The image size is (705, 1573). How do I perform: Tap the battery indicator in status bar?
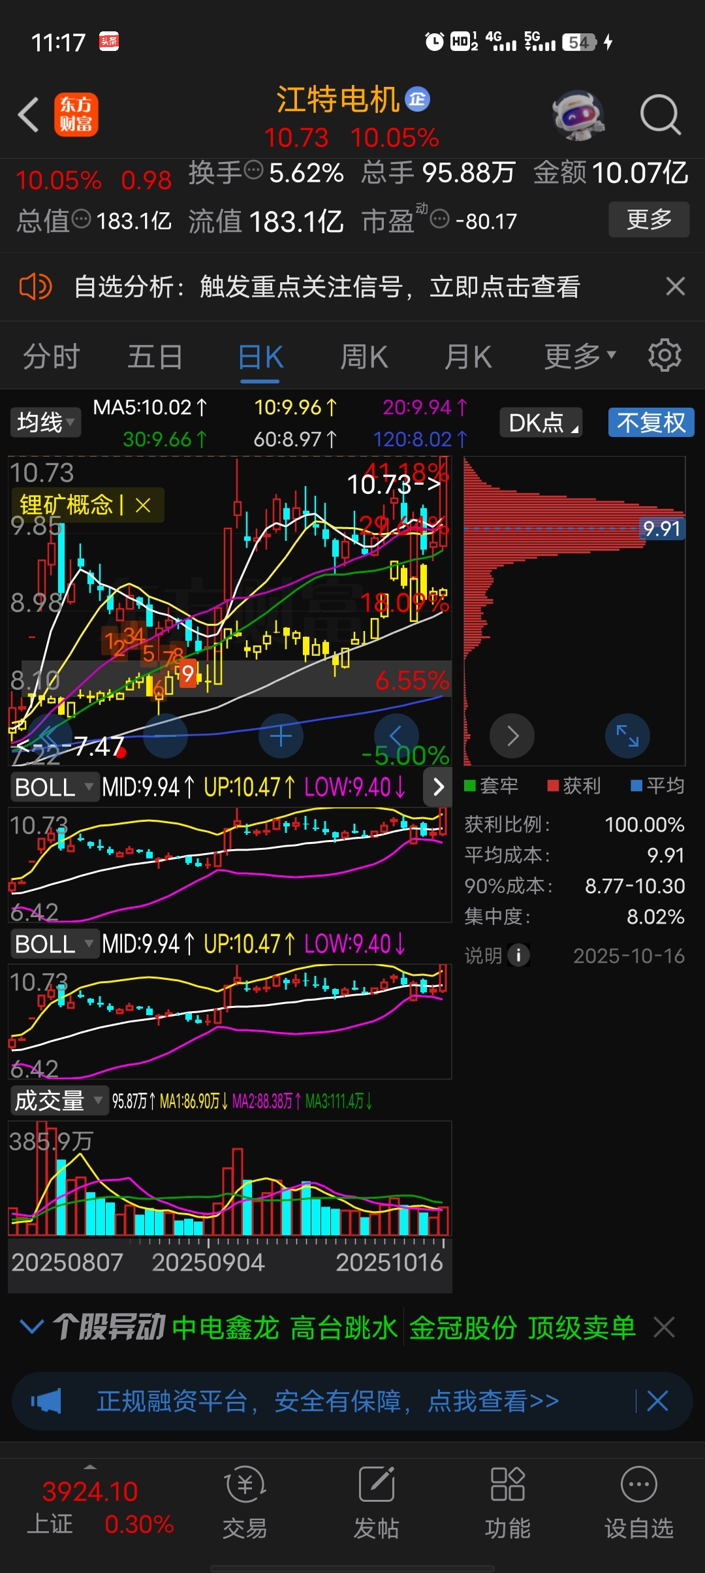pyautogui.click(x=579, y=42)
